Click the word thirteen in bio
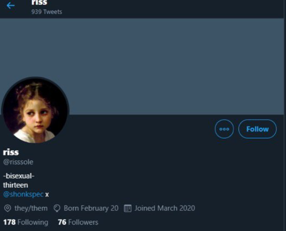Screen dimensions: 286x231 coord(15,185)
